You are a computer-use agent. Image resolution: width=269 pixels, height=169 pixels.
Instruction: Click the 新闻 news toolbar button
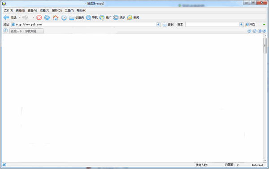(x=133, y=17)
